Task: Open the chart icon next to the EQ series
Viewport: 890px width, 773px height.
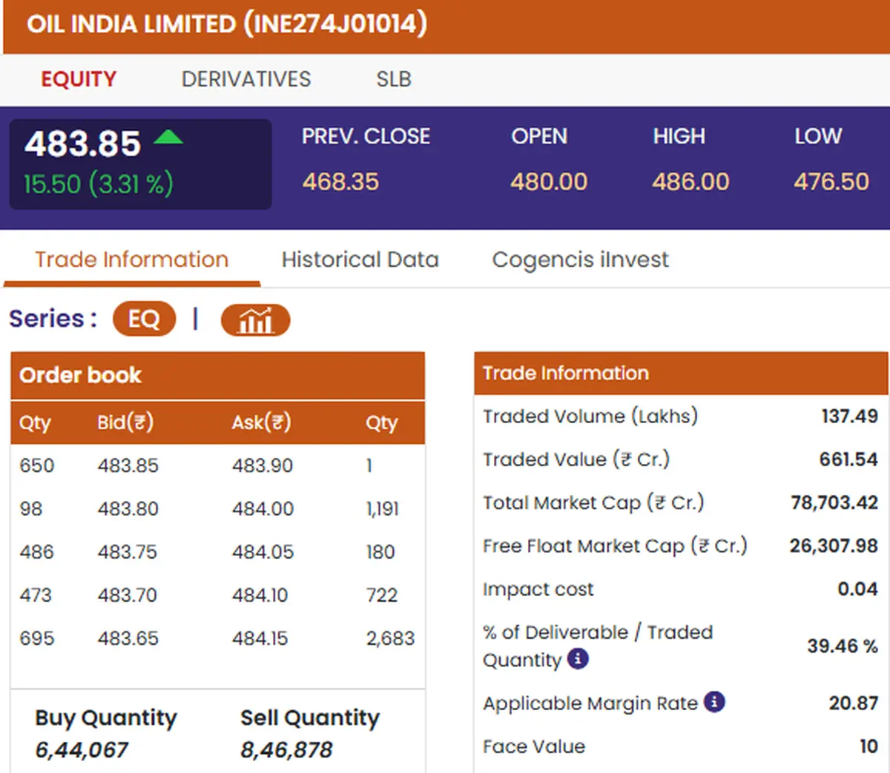Action: coord(255,320)
